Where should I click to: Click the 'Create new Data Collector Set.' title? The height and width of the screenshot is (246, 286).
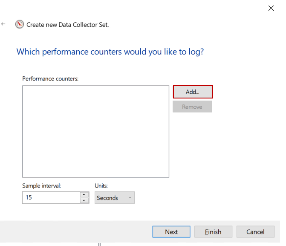[x=67, y=25]
